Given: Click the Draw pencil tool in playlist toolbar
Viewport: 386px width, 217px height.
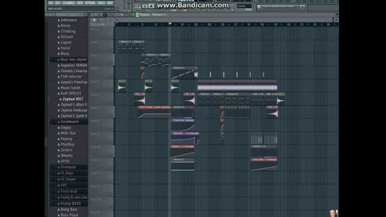Looking at the screenshot, I should (x=101, y=14).
